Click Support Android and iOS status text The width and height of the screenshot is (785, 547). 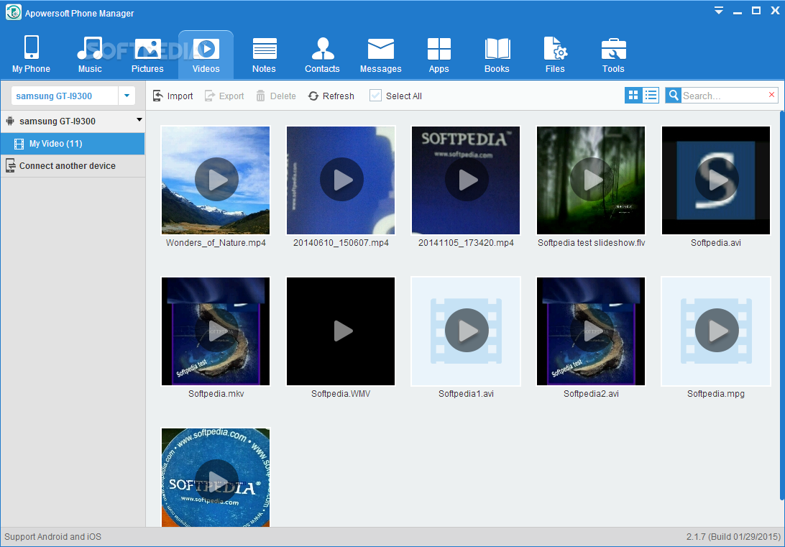click(52, 536)
